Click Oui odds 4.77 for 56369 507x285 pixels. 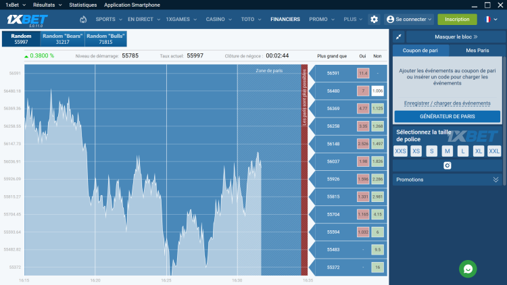[x=363, y=109]
